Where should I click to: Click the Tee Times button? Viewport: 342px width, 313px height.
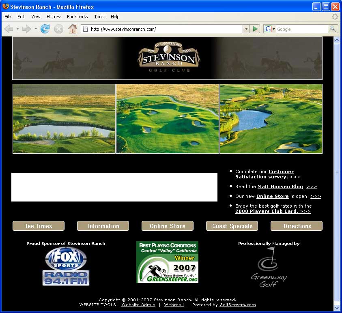click(x=39, y=226)
